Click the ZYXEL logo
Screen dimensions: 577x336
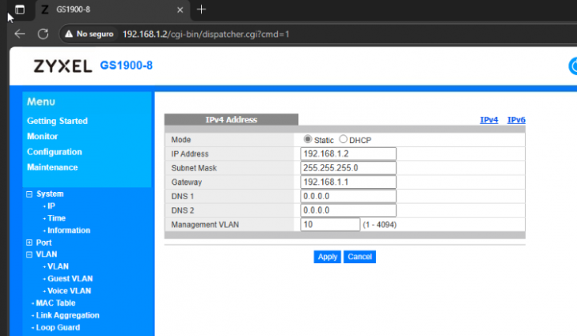(63, 66)
